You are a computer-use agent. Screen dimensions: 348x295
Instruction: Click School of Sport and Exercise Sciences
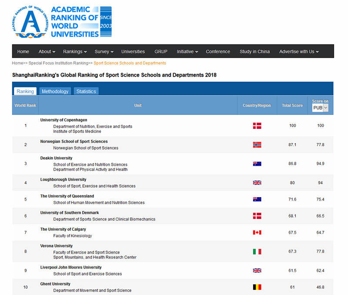[87, 274]
